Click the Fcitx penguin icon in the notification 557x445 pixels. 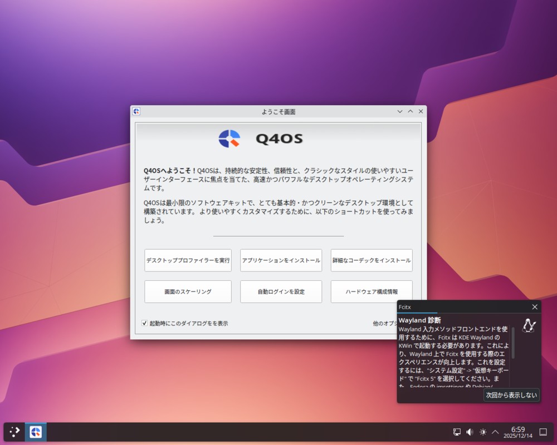529,326
